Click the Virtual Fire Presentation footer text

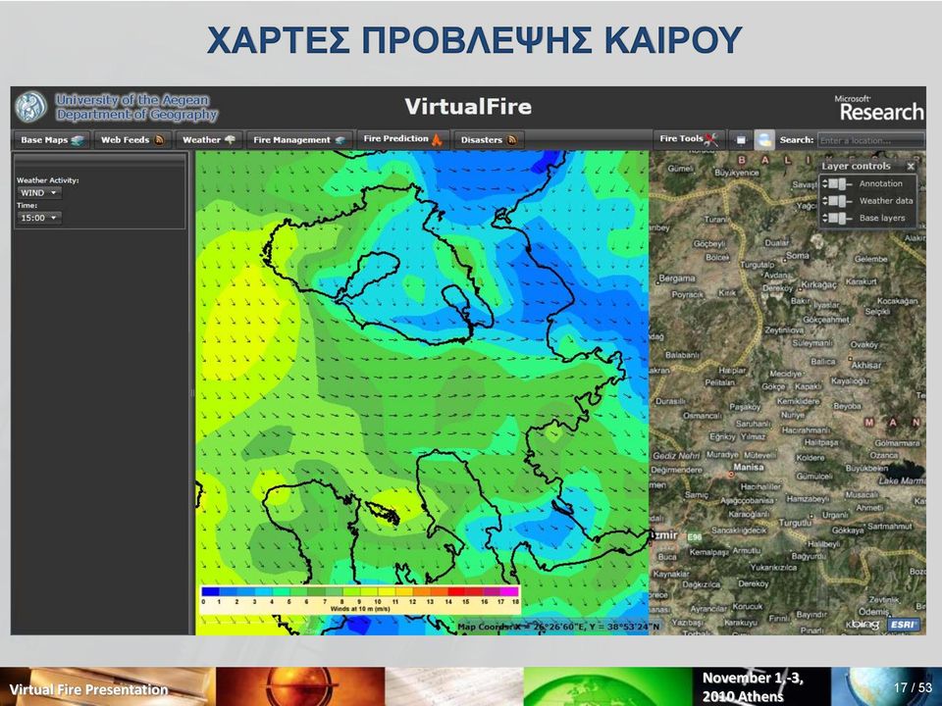(x=89, y=689)
